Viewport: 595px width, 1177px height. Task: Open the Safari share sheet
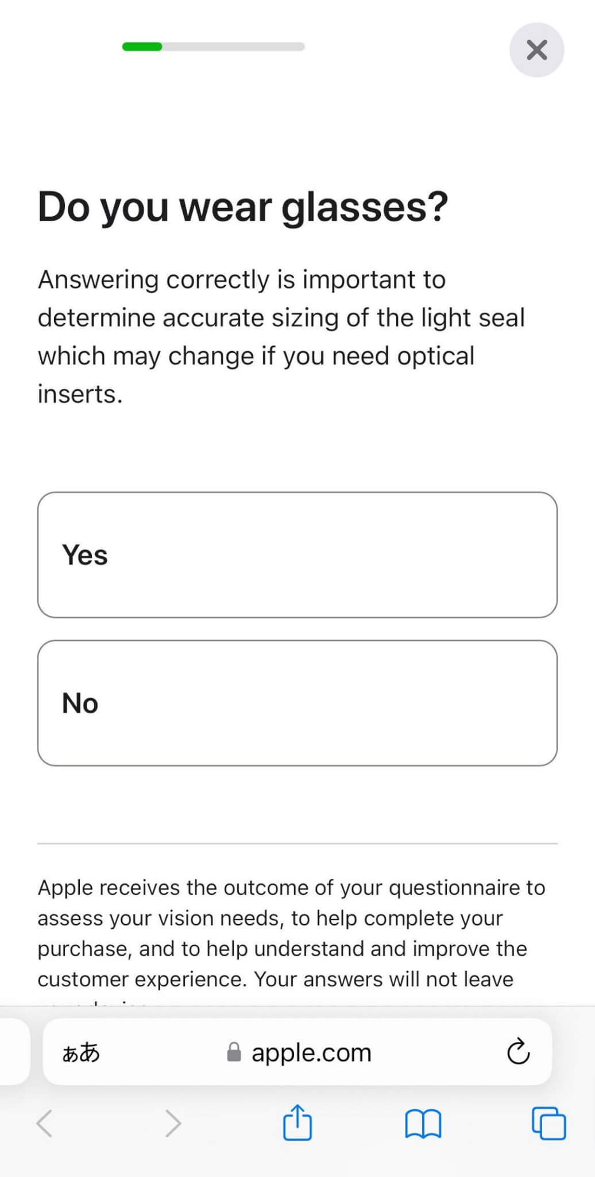297,1122
